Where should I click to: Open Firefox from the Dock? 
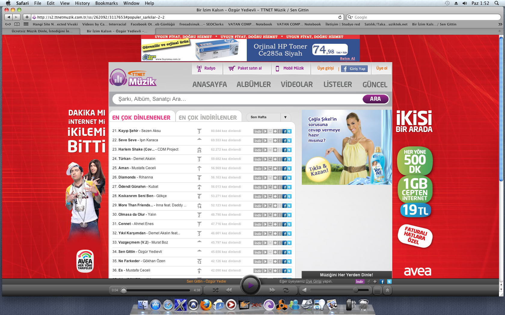pyautogui.click(x=206, y=305)
